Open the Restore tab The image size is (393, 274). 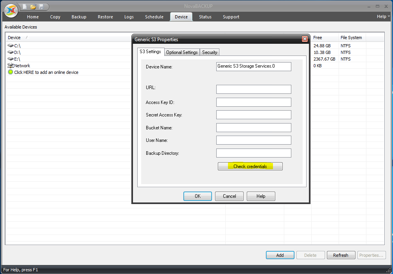coord(105,17)
